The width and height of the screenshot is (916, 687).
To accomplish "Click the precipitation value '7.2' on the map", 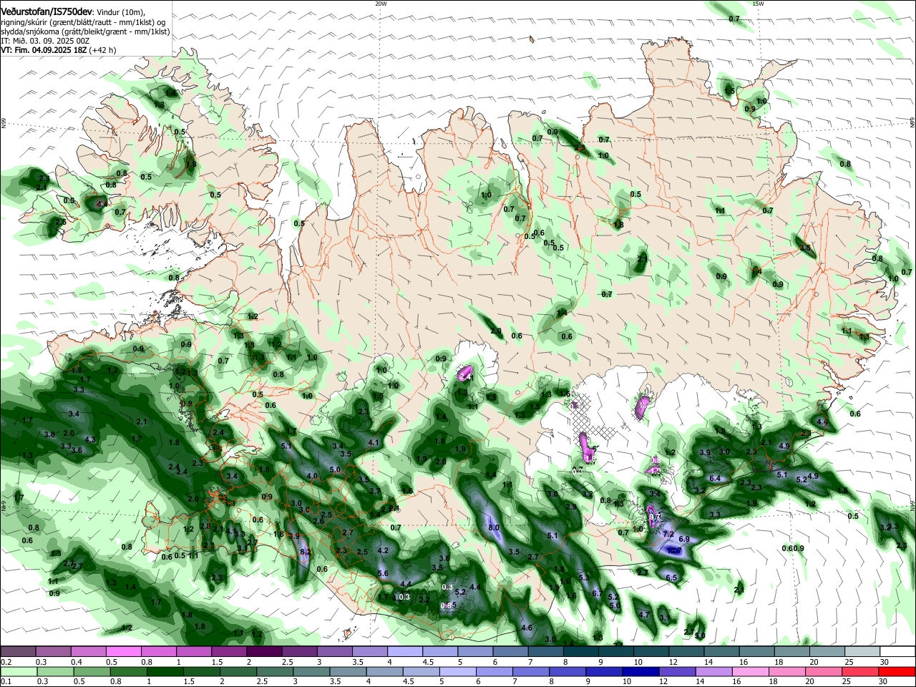I will (x=668, y=534).
